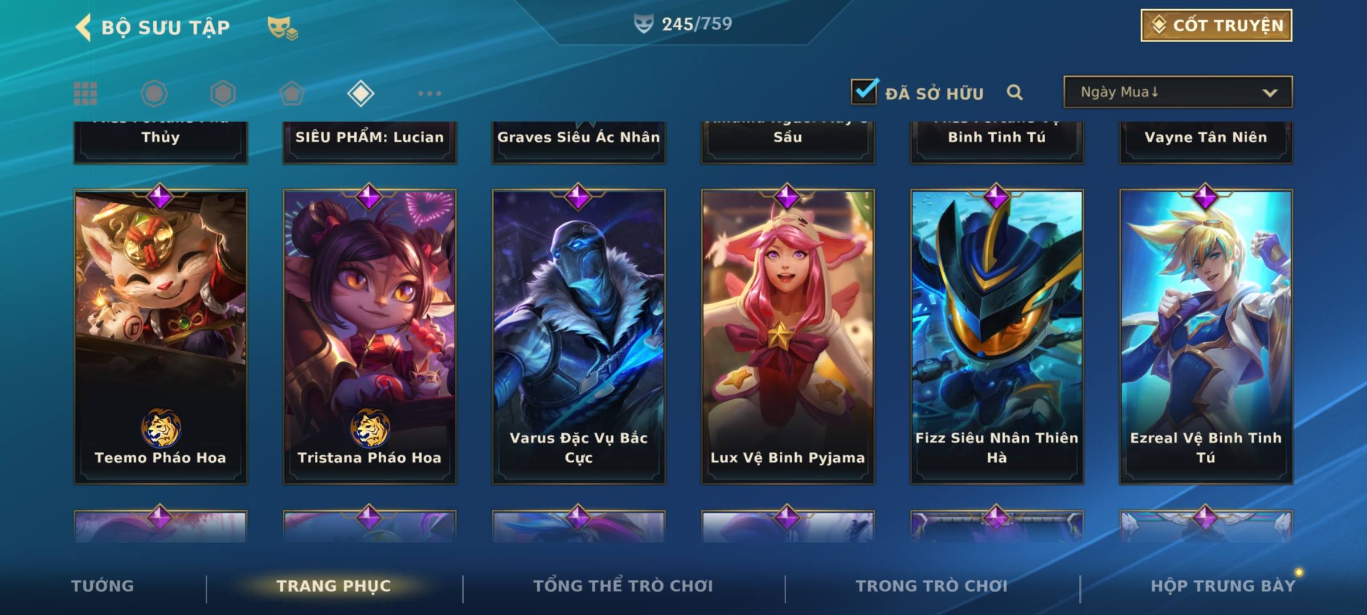Screen dimensions: 1367x615
Task: Open the three-dots more filters icon
Action: [x=429, y=93]
